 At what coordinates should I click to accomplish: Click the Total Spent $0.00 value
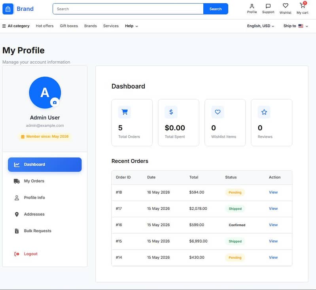click(175, 128)
